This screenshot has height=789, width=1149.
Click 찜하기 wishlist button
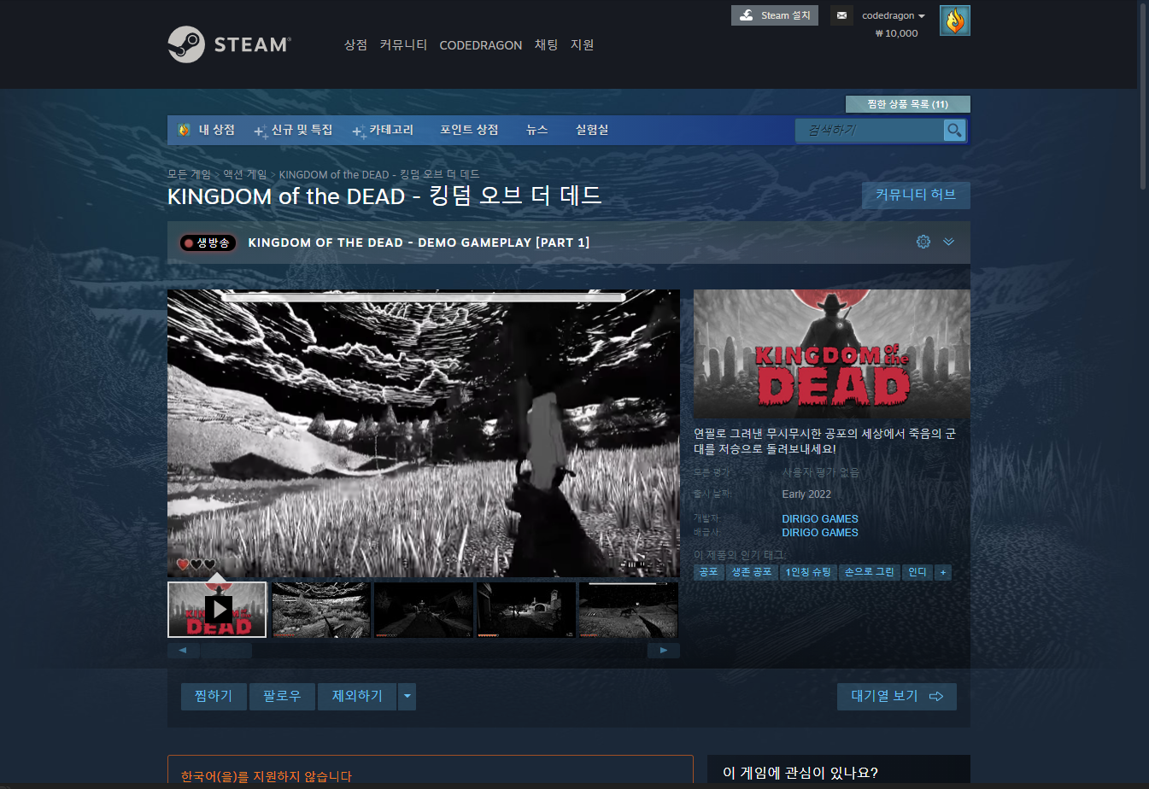(x=214, y=697)
